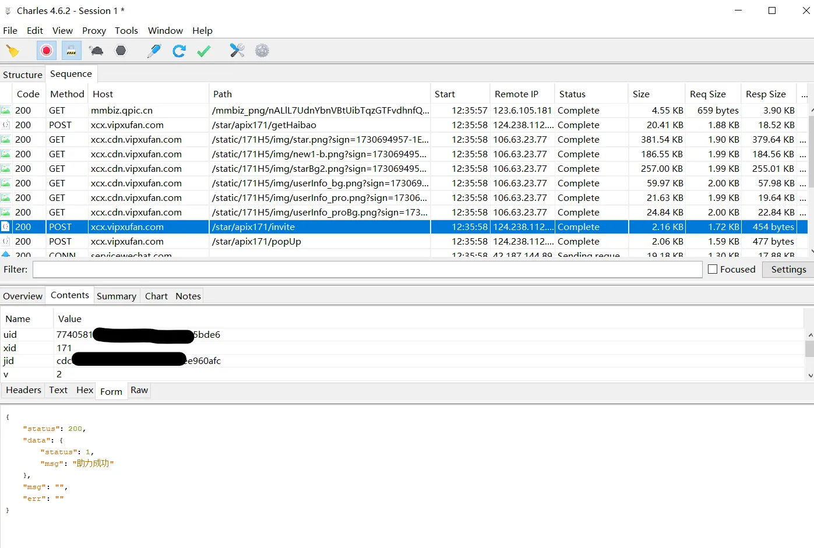The height and width of the screenshot is (548, 814).
Task: Show request Text tab
Action: (58, 390)
